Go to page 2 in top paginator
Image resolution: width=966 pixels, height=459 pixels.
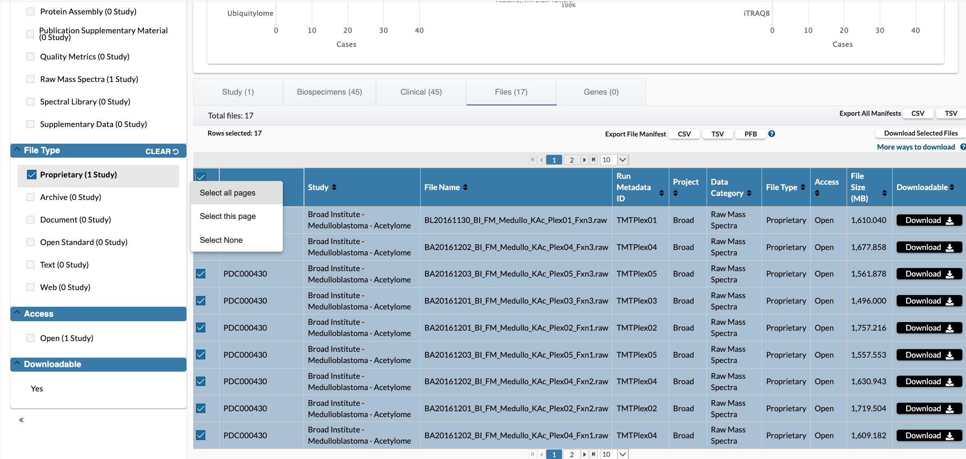point(571,160)
